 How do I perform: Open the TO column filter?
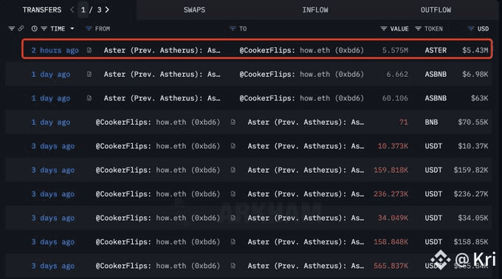coord(233,29)
